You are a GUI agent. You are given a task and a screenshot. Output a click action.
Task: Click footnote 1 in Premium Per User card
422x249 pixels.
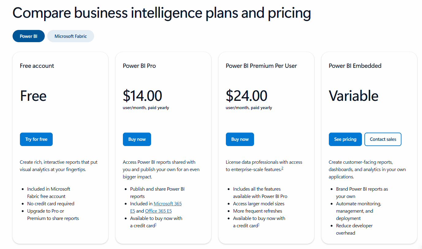coord(259,225)
